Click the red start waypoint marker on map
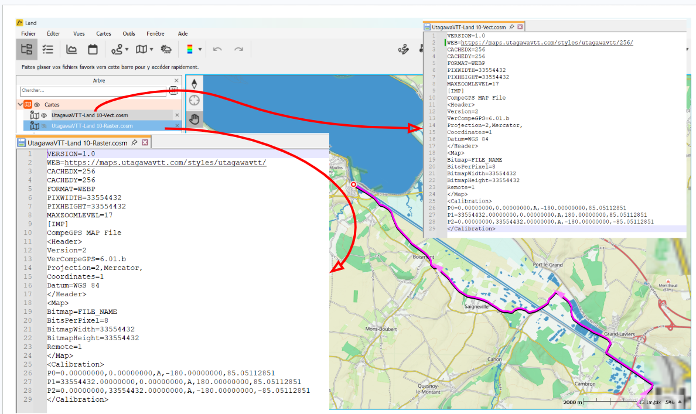 click(353, 184)
